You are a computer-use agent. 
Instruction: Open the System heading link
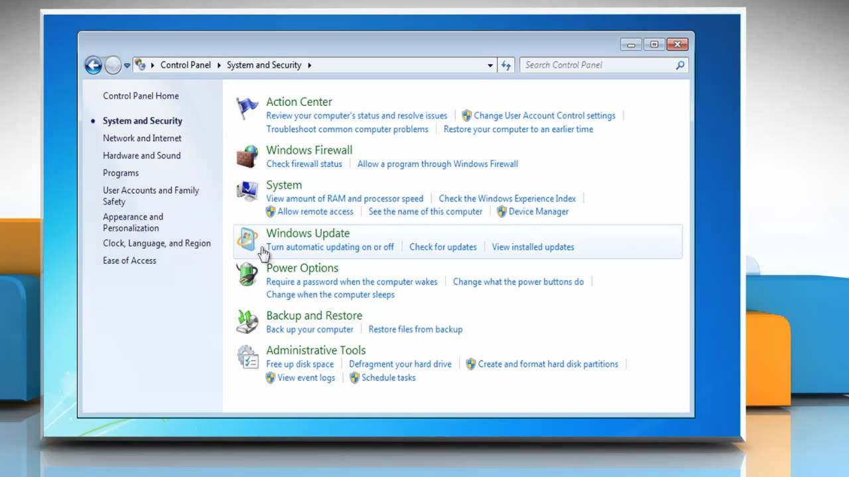tap(284, 185)
